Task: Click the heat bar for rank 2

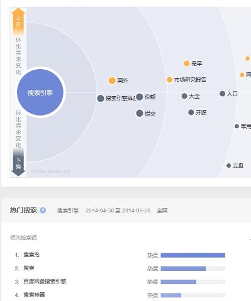Action: coord(193,268)
